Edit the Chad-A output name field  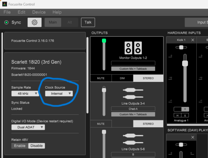point(133,109)
